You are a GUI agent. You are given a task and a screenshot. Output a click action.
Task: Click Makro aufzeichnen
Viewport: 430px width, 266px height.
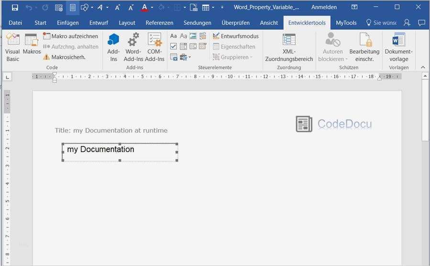71,36
